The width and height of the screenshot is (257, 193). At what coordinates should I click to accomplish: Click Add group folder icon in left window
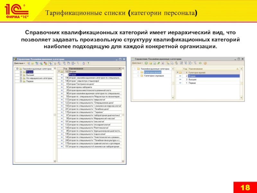pyautogui.click(x=32, y=63)
